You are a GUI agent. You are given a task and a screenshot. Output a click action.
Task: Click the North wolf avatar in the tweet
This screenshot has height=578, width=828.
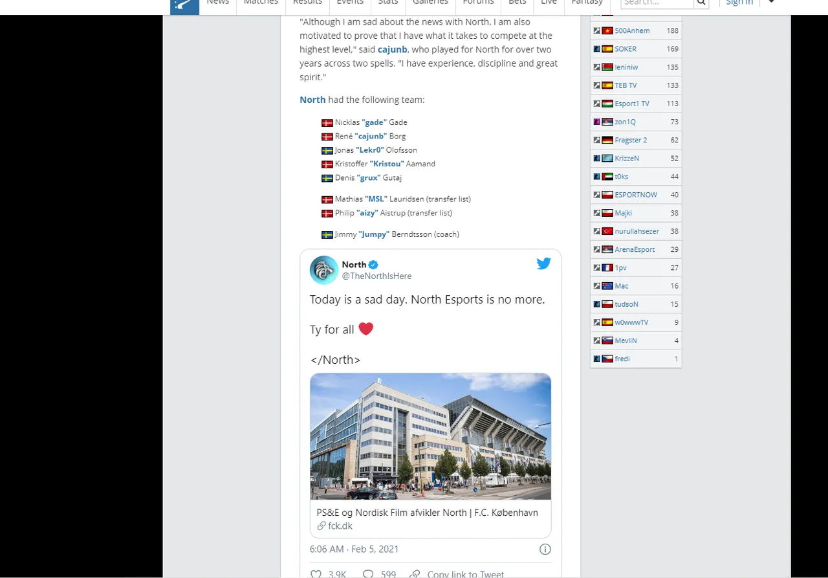tap(324, 270)
